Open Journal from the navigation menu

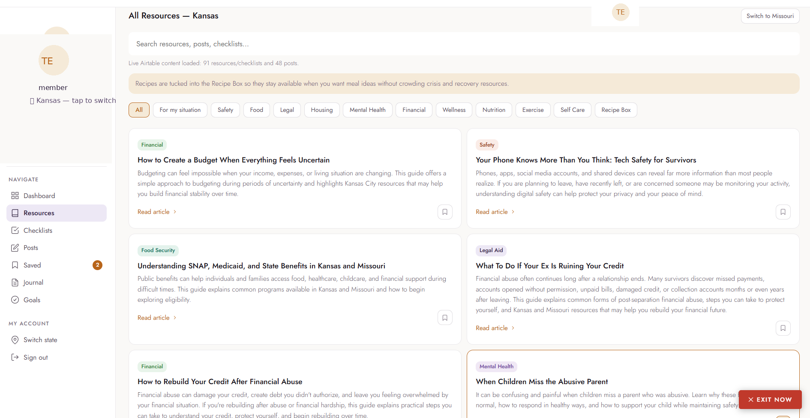click(x=57, y=283)
